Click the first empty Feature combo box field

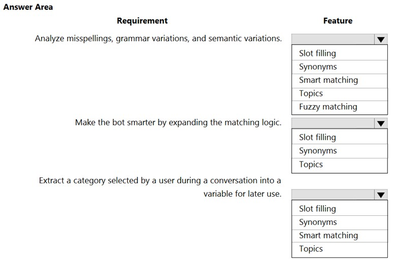(333, 40)
